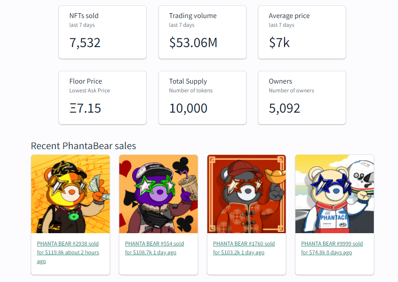Screen dimensions: 398x282
Task: Select the $53.06M trading volume figure
Action: (x=193, y=43)
